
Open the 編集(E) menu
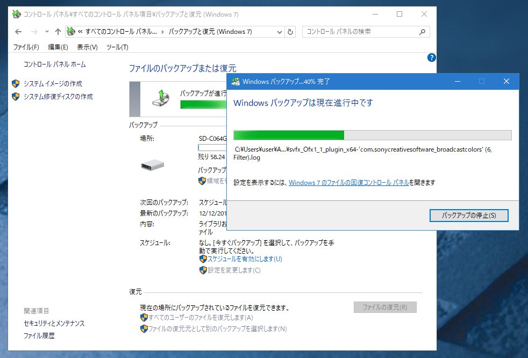click(58, 47)
